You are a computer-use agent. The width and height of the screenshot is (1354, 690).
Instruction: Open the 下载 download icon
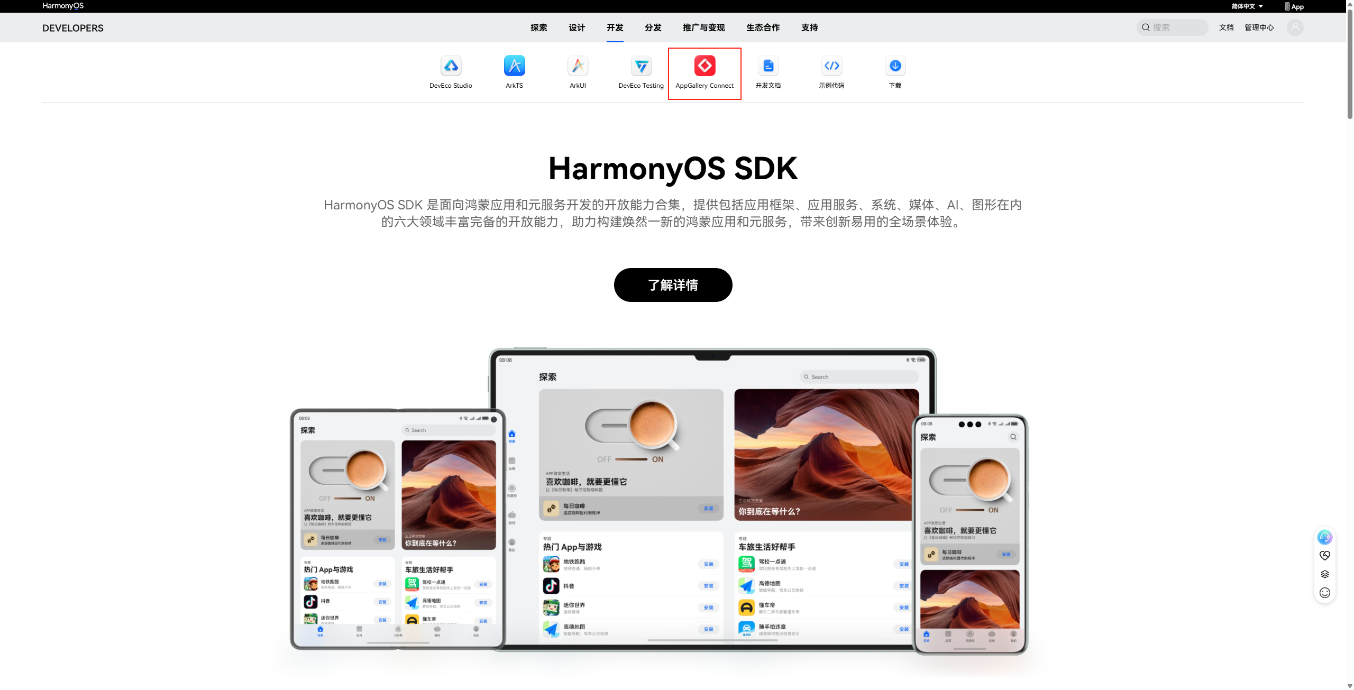(895, 66)
